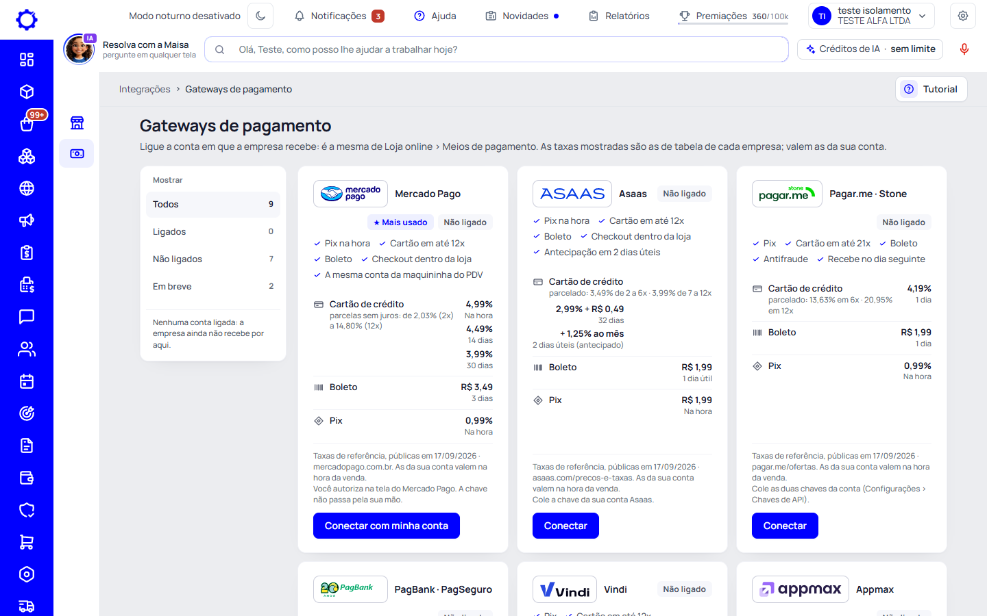Click Conectar com minha conta for Mercado Pago
This screenshot has width=987, height=616.
coord(387,526)
